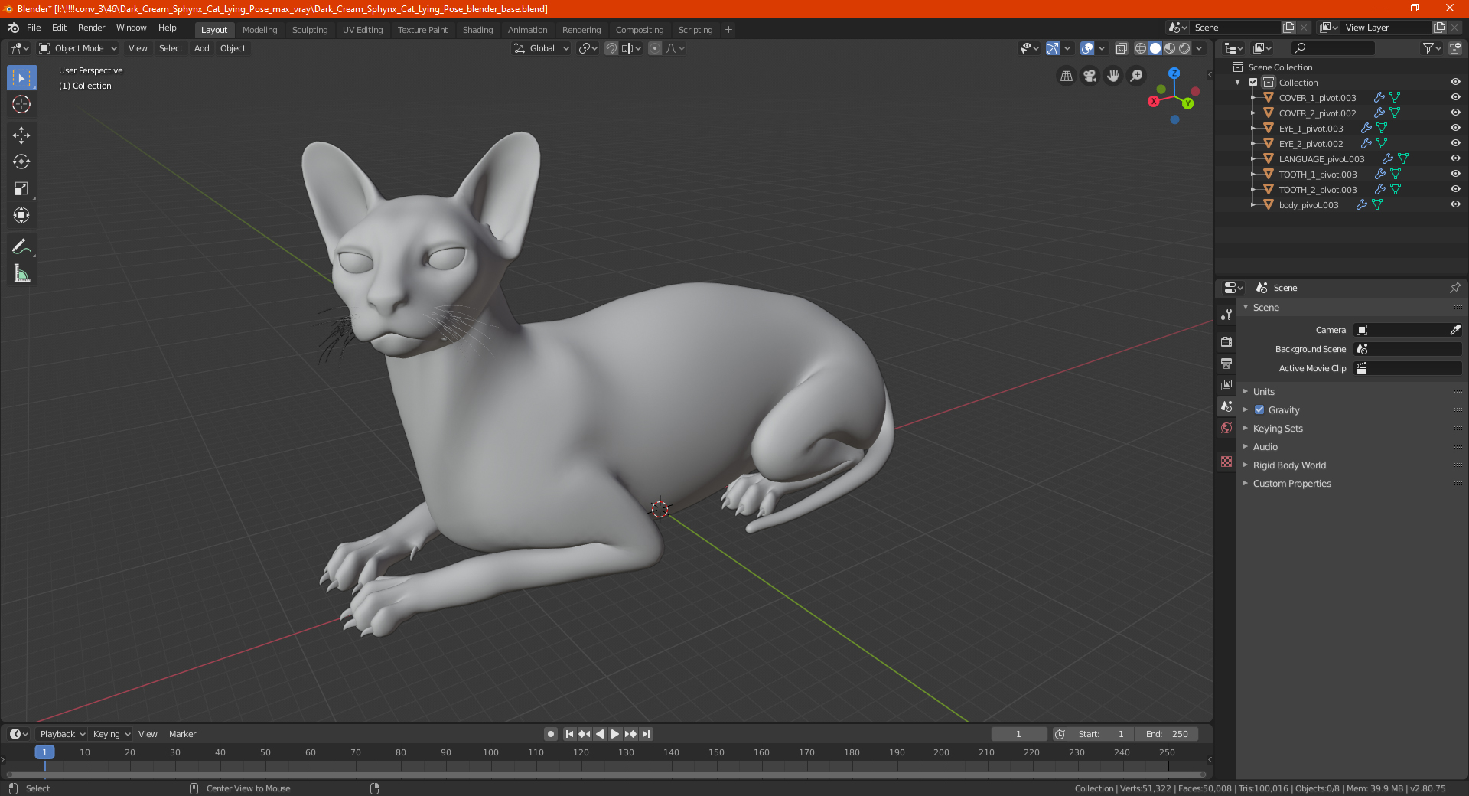Screen dimensions: 1469x796
Task: Jump to the timeline end frame
Action: click(646, 734)
